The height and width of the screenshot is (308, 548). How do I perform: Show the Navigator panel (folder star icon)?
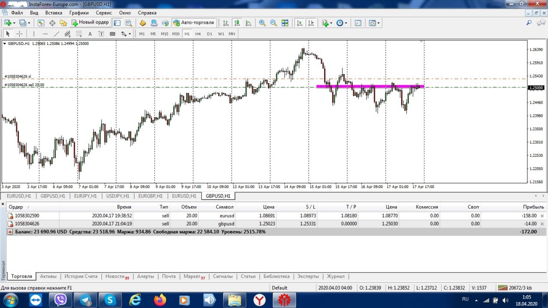pyautogui.click(x=63, y=23)
